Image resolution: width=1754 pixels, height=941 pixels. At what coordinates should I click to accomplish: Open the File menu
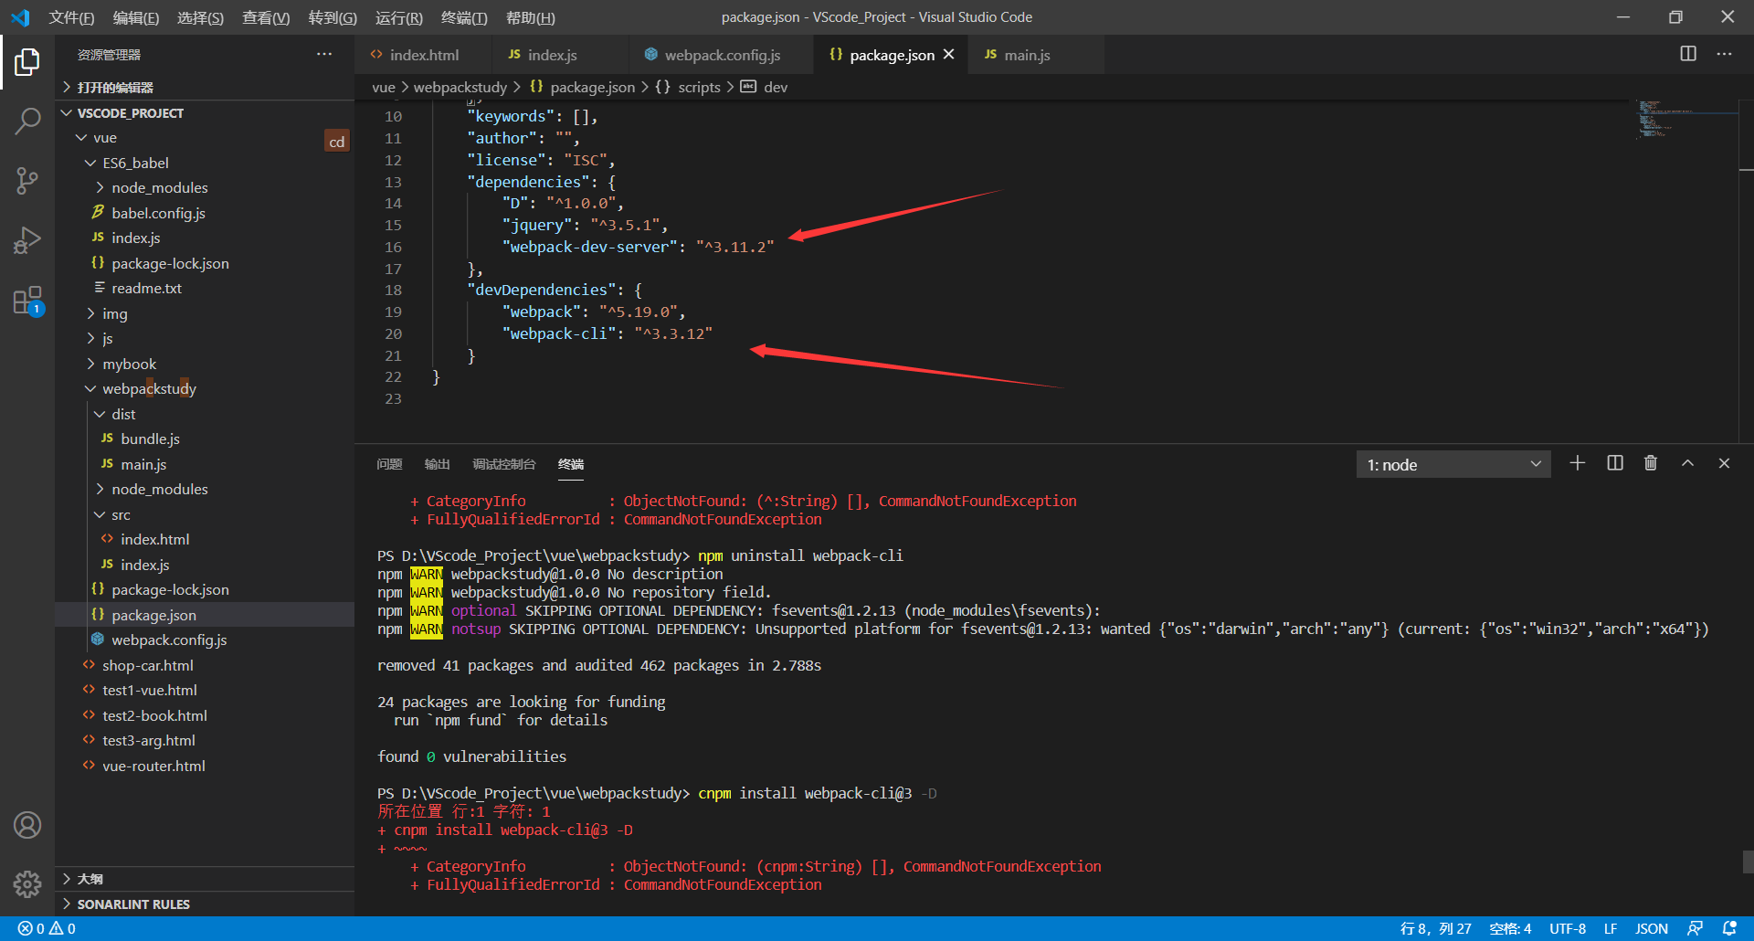click(71, 17)
